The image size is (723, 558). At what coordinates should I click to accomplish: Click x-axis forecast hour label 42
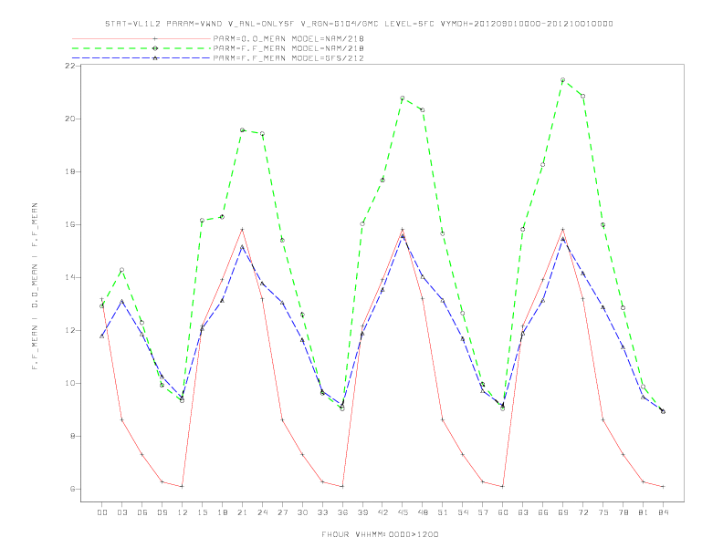382,512
